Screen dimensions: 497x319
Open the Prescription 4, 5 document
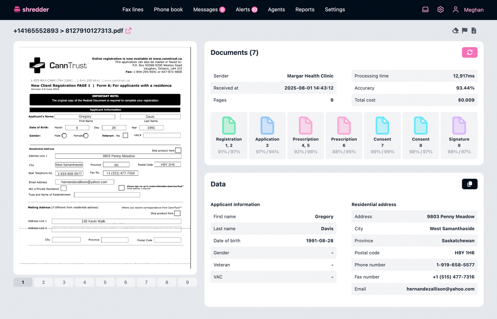click(x=305, y=135)
